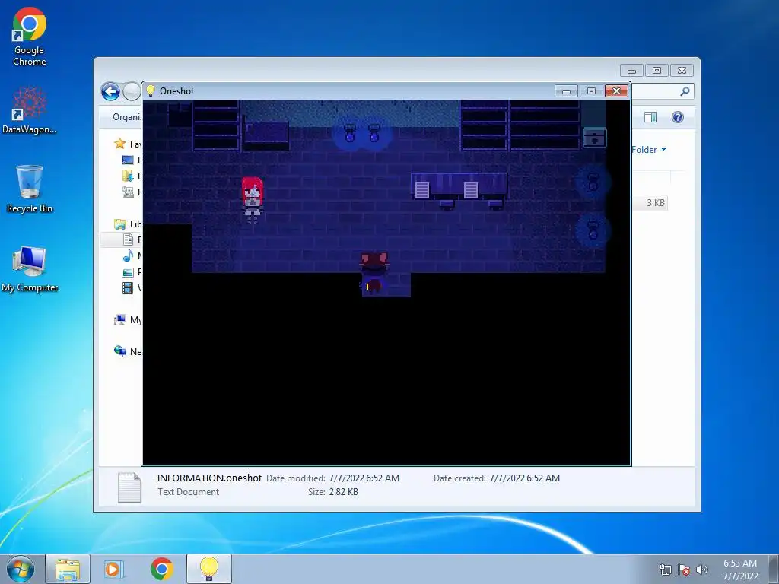
Task: Click the Explorer search magnifier icon
Action: 685,91
